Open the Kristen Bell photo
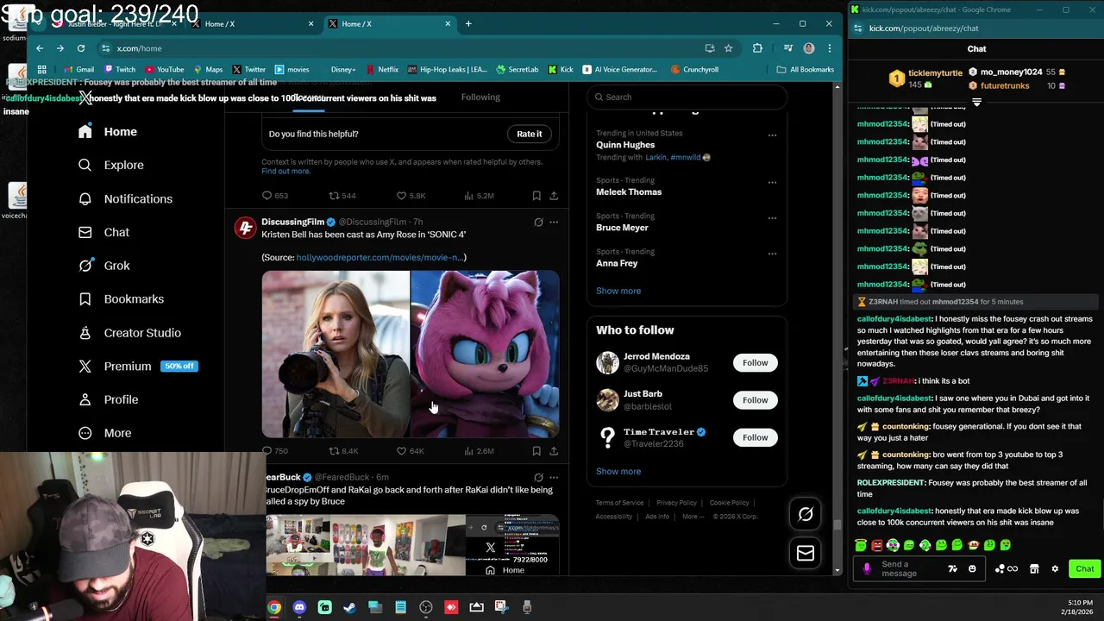The image size is (1104, 621). pyautogui.click(x=336, y=354)
